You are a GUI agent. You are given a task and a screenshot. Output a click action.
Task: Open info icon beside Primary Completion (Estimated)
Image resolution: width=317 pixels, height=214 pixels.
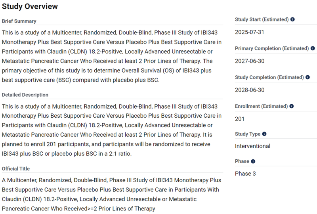click(x=313, y=48)
